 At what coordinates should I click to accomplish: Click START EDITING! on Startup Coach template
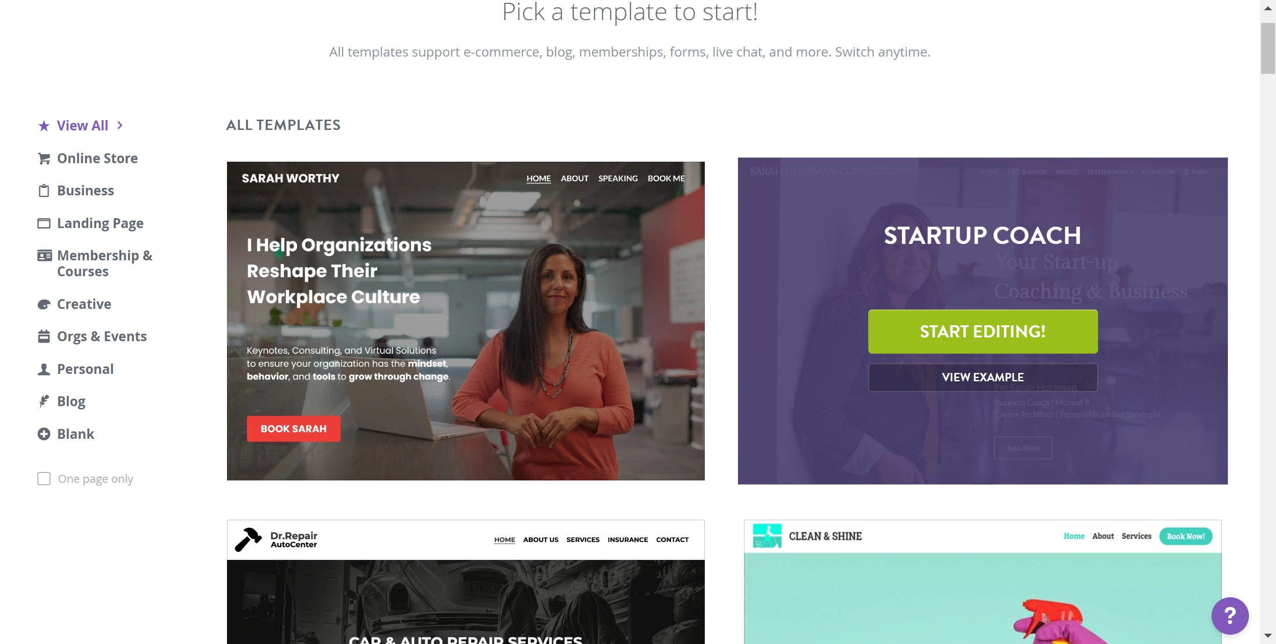[x=982, y=332]
